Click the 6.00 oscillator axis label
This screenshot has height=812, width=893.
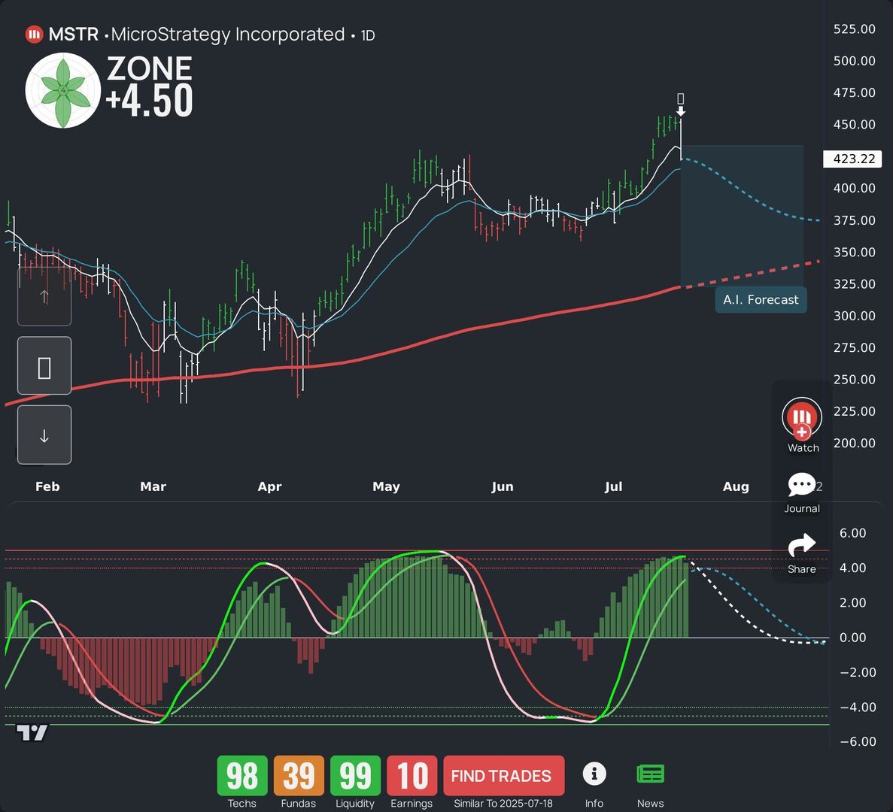852,533
